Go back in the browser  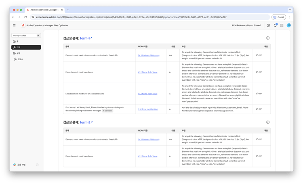(x=13, y=17)
